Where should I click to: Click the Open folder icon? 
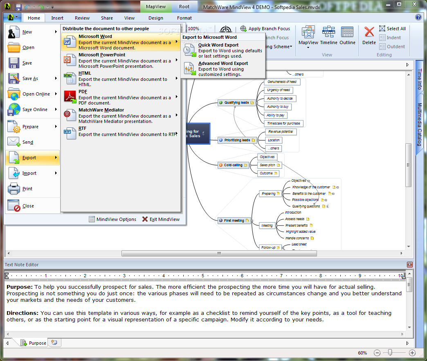tap(13, 47)
